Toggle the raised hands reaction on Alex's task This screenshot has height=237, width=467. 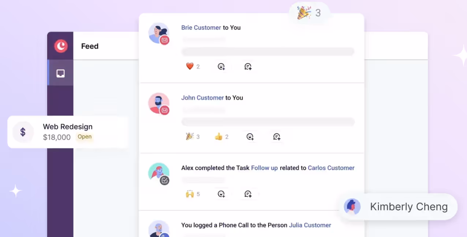tap(193, 194)
